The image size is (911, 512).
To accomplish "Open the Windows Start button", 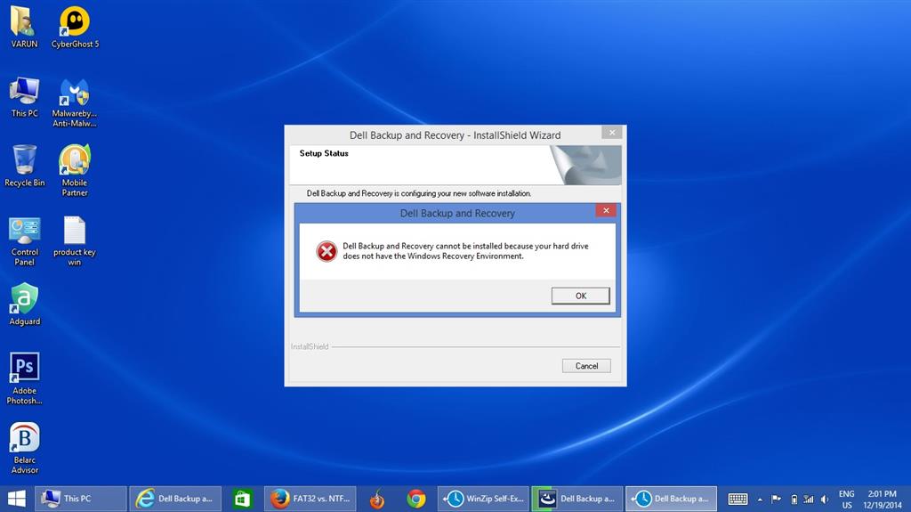I will pos(16,499).
